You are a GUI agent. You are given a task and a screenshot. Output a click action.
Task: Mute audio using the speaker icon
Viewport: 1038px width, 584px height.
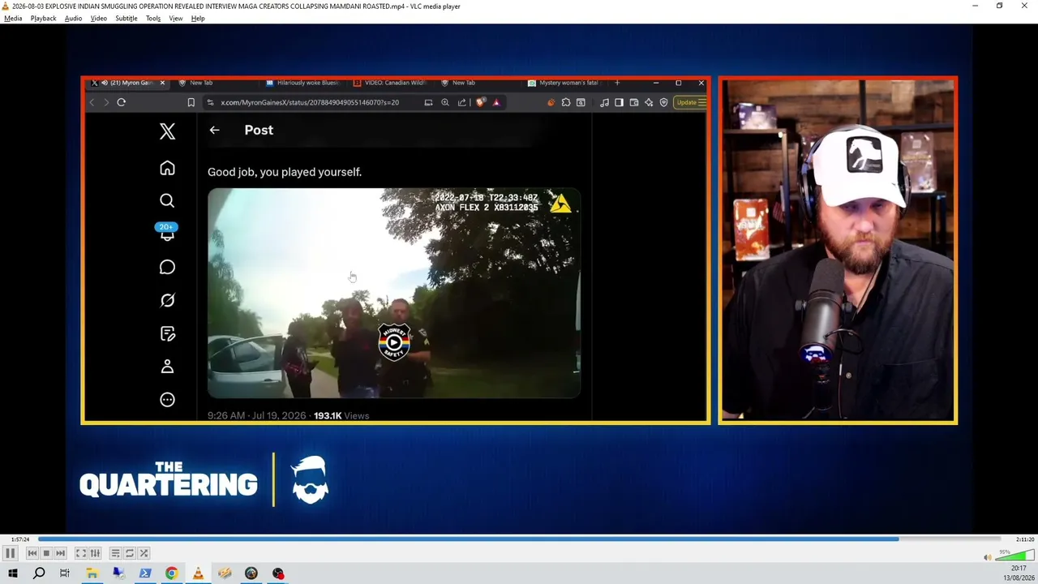[987, 557]
